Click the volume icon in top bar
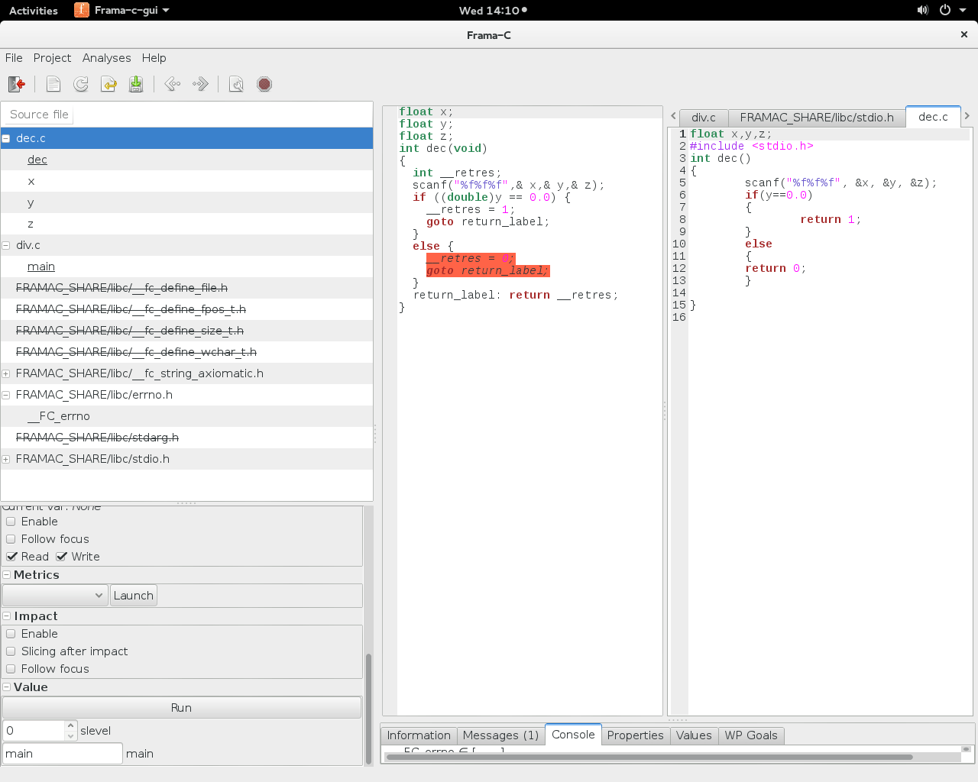 [923, 10]
